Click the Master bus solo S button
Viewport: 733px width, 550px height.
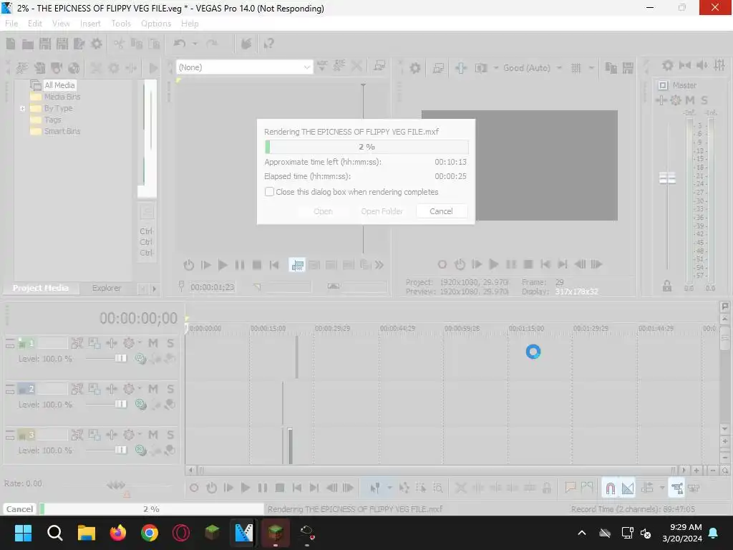pos(704,100)
